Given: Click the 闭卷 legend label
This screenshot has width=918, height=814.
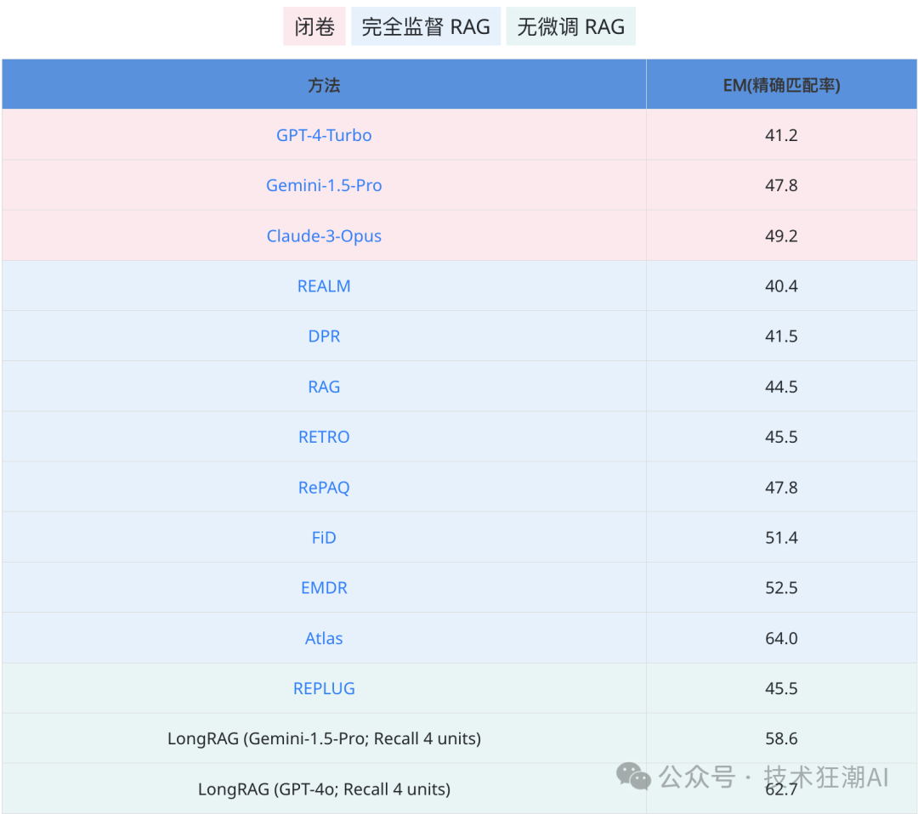Looking at the screenshot, I should 314,26.
